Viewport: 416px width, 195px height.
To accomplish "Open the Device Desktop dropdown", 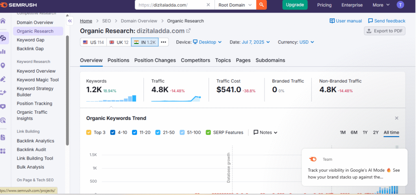I will tap(207, 42).
